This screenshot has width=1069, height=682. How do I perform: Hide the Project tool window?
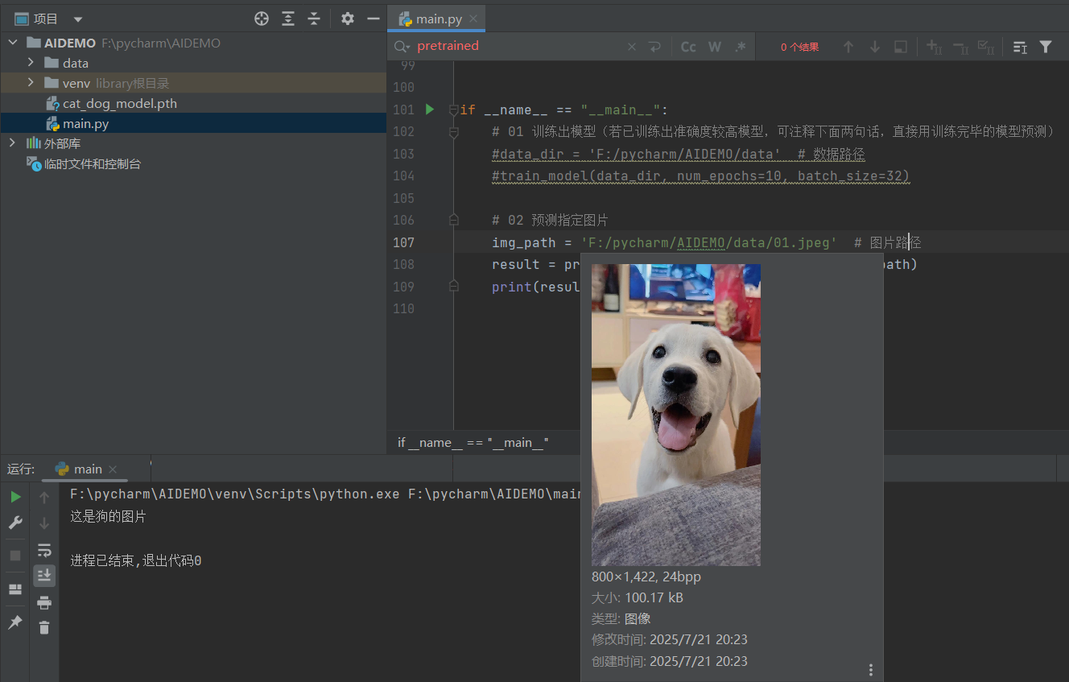(373, 19)
